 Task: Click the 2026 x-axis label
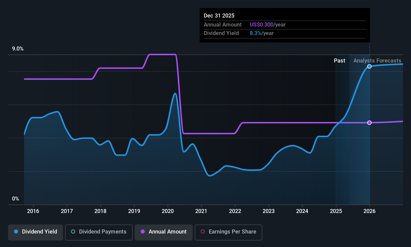[369, 211]
